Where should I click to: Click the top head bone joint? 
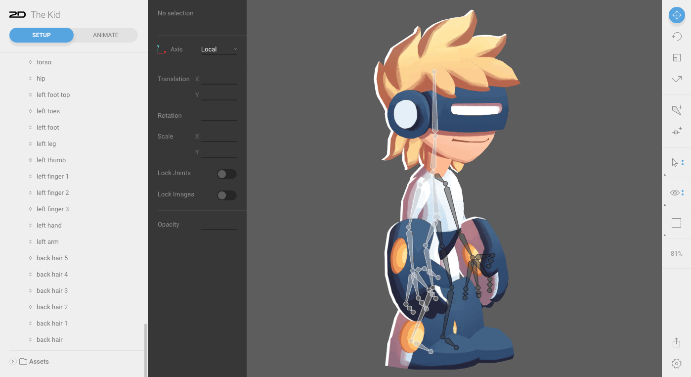coord(434,72)
